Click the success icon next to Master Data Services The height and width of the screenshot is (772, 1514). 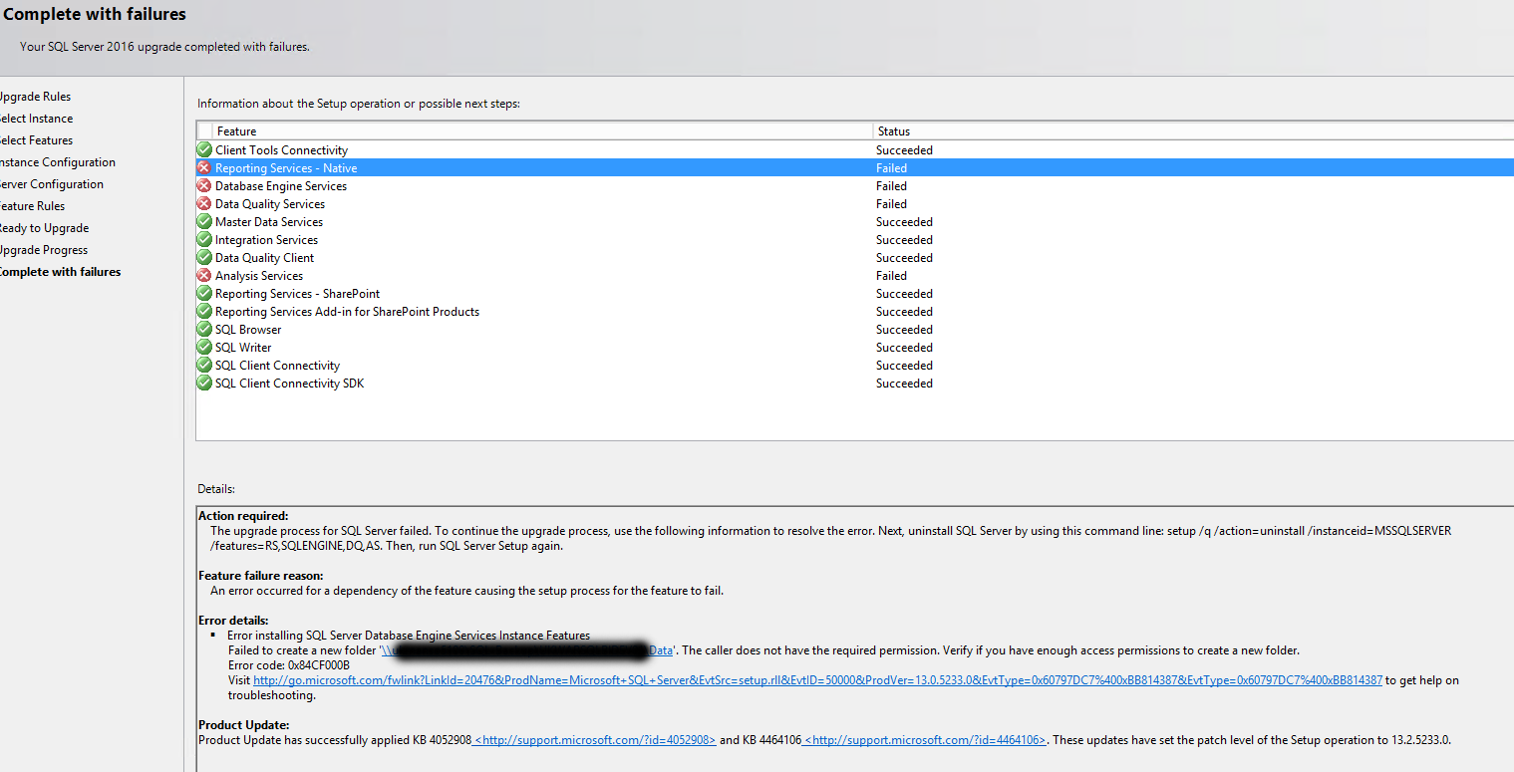tap(204, 222)
